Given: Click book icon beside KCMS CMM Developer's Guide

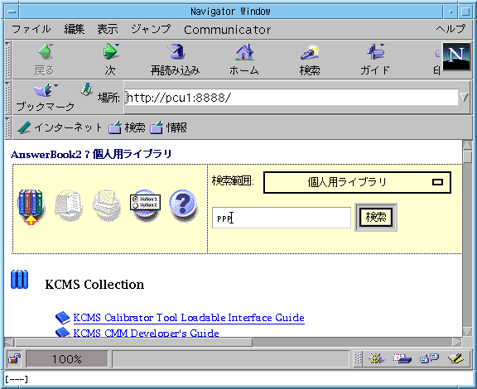Looking at the screenshot, I should pos(63,332).
